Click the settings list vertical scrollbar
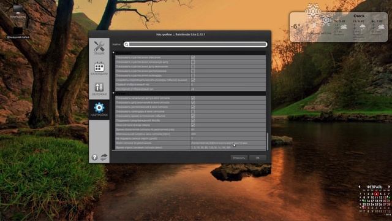 (x=268, y=141)
